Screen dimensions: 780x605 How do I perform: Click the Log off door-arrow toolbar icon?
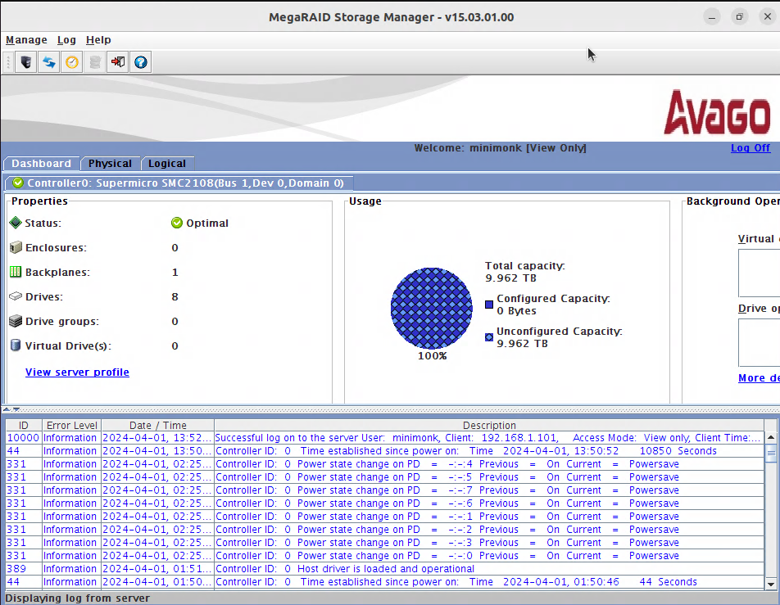[x=118, y=62]
